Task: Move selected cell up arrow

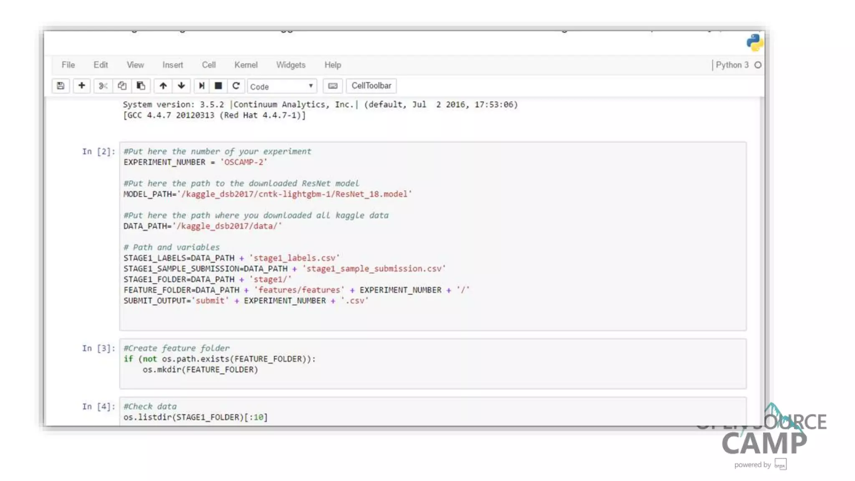Action: [163, 86]
